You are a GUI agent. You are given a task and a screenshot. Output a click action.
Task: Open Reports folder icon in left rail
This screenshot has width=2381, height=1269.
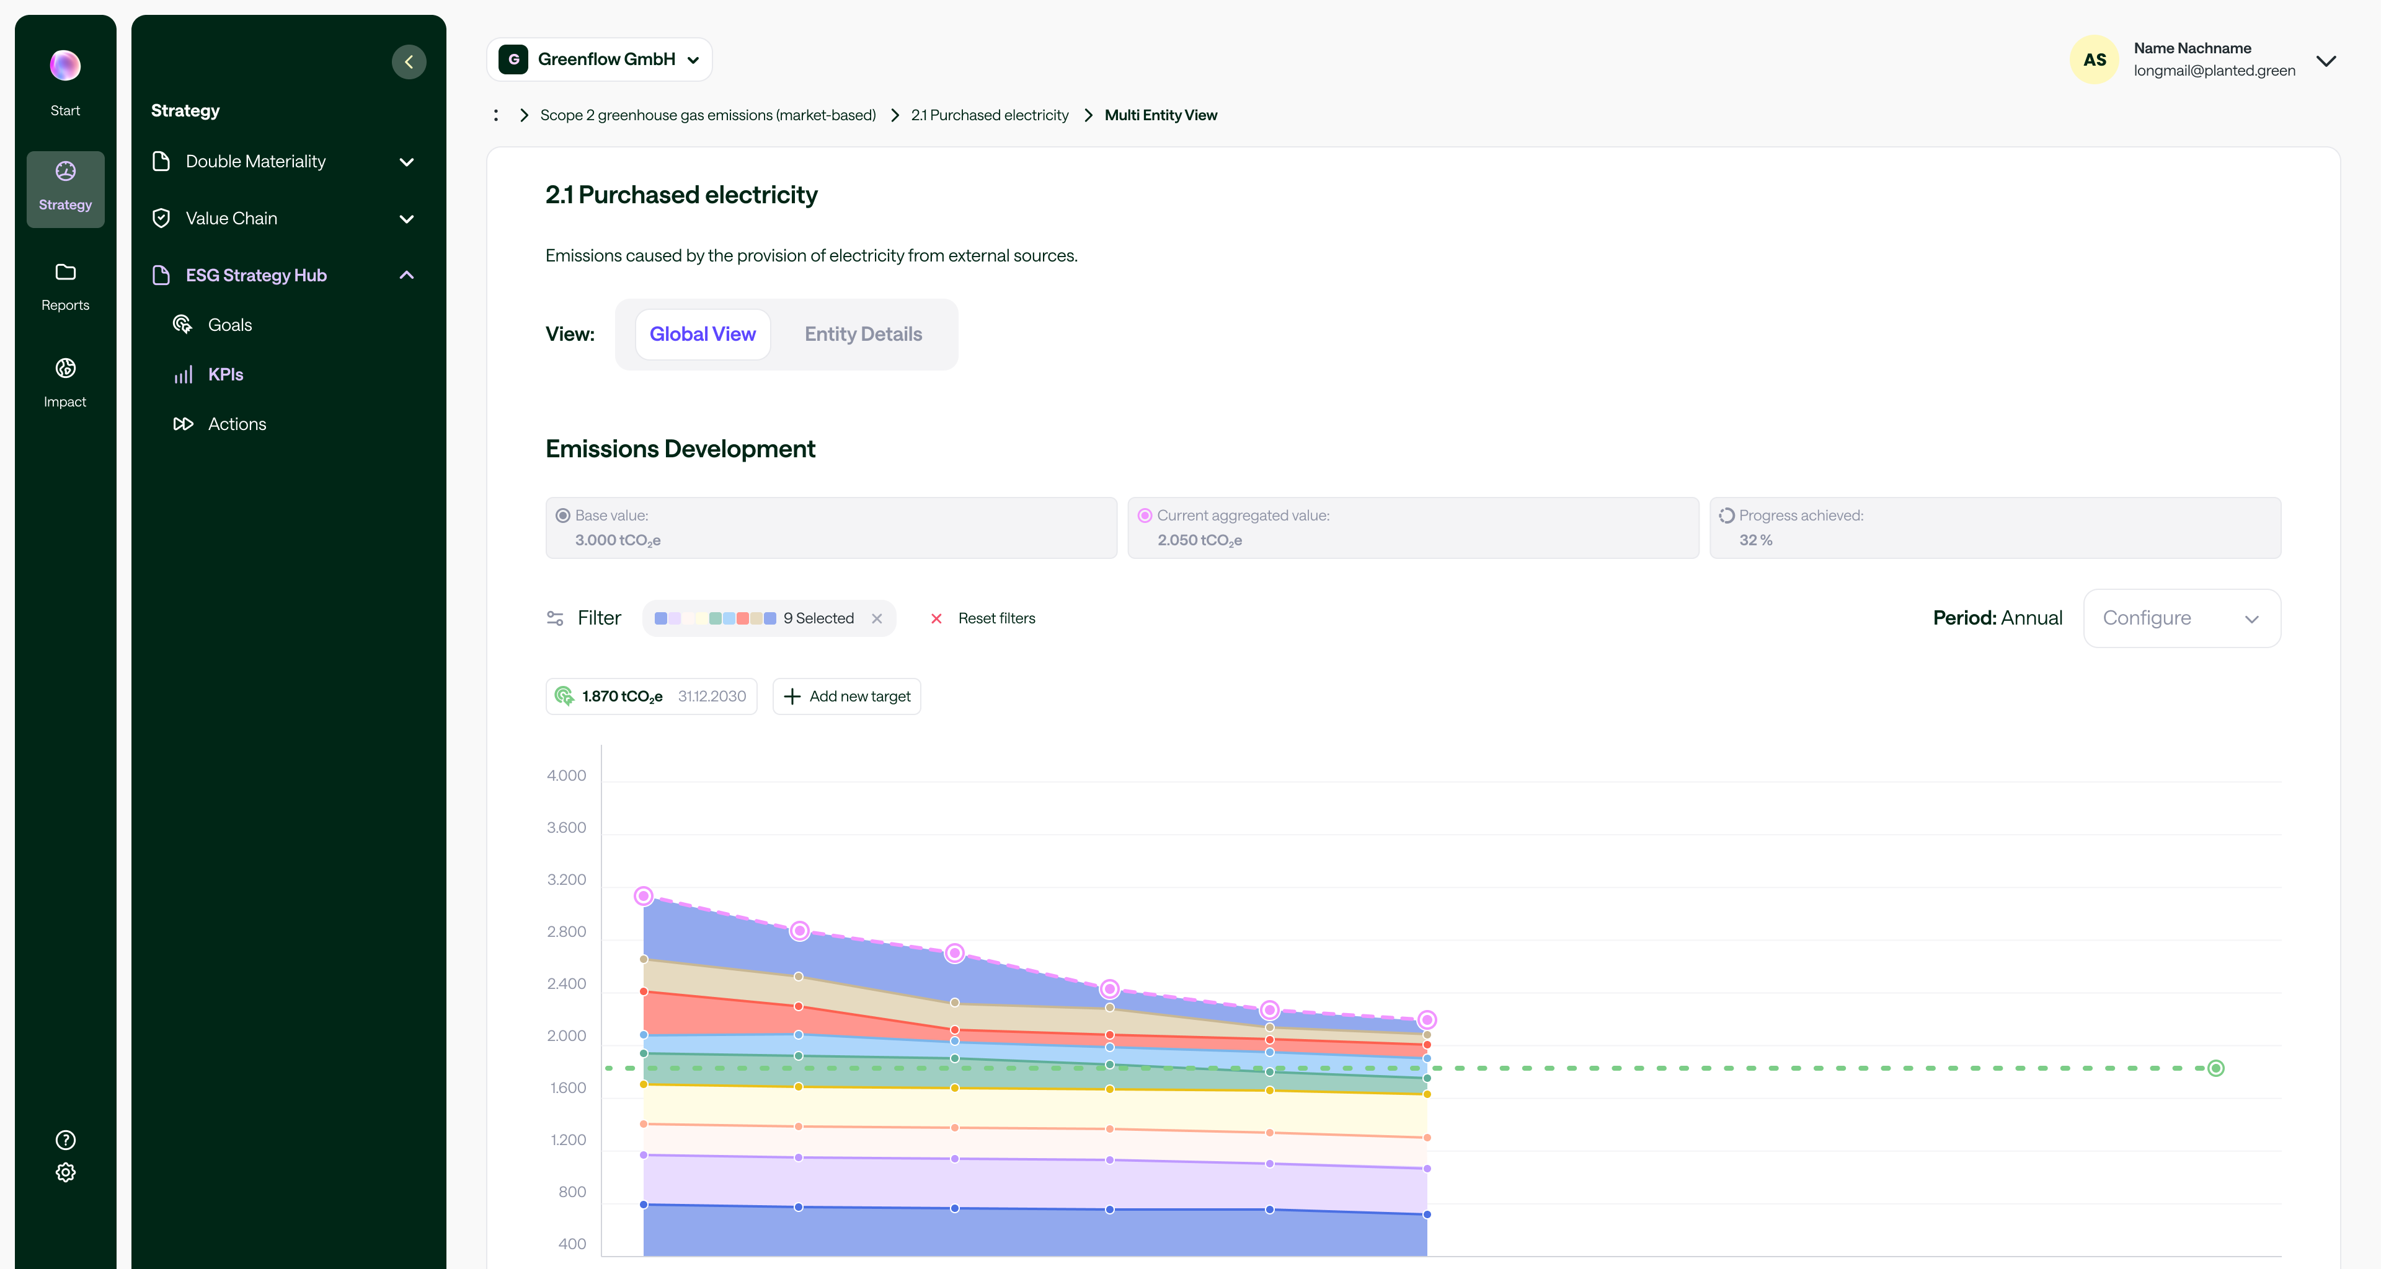click(x=64, y=273)
